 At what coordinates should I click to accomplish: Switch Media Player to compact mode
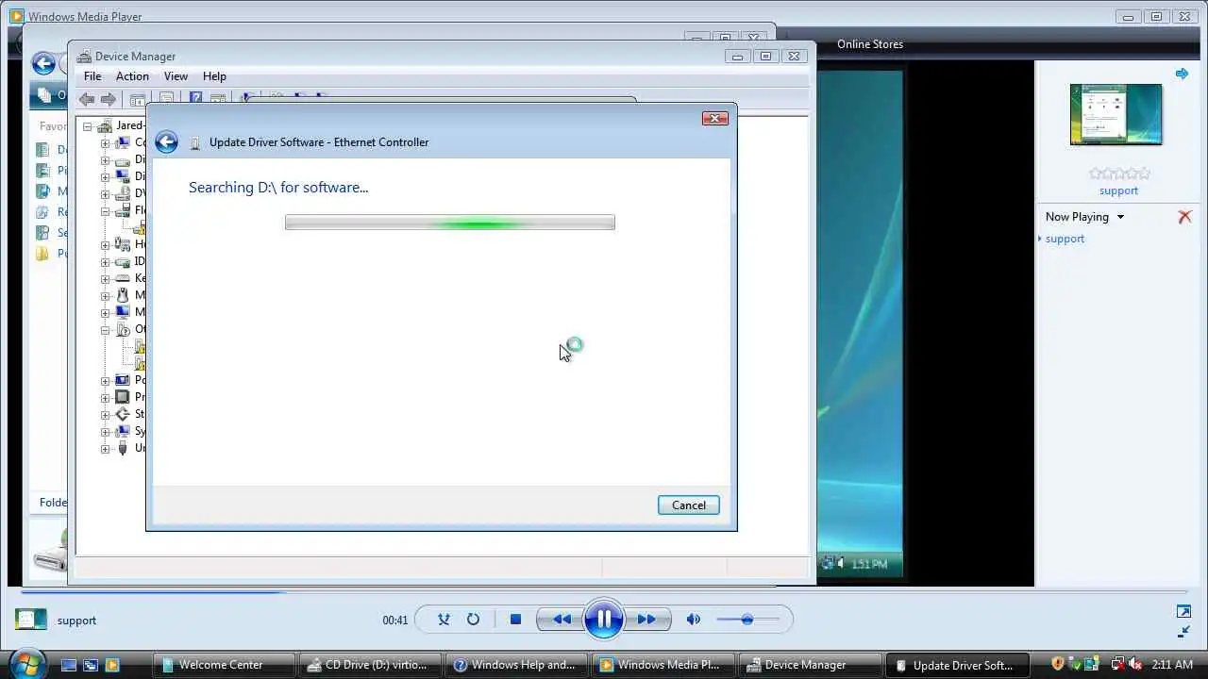[x=1183, y=631]
